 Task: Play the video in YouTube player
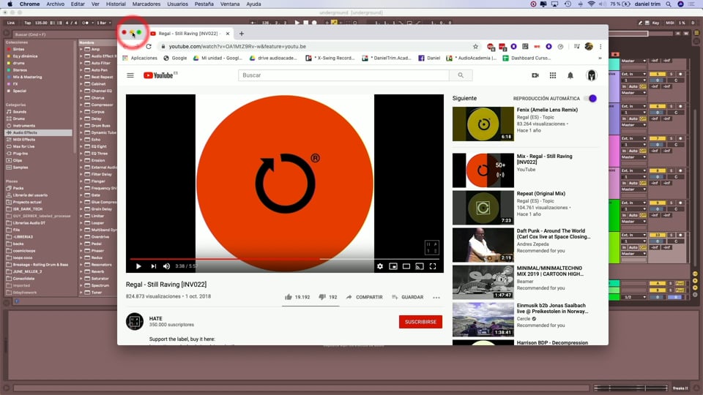[x=138, y=266]
